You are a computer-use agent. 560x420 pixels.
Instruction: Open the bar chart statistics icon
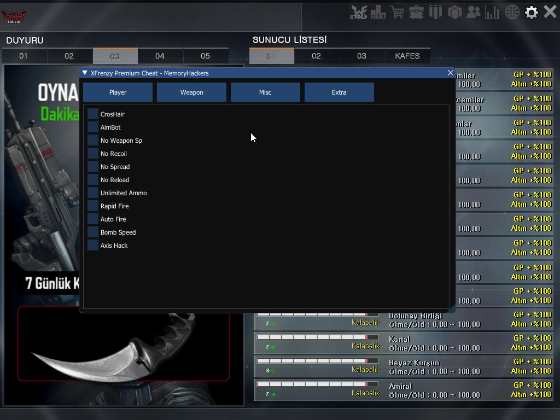[493, 13]
